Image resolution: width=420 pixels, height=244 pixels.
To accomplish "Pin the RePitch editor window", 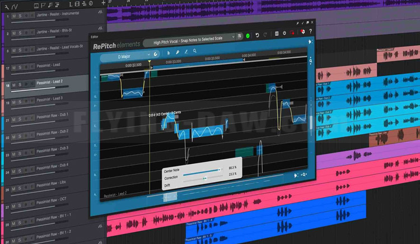I will click(297, 23).
